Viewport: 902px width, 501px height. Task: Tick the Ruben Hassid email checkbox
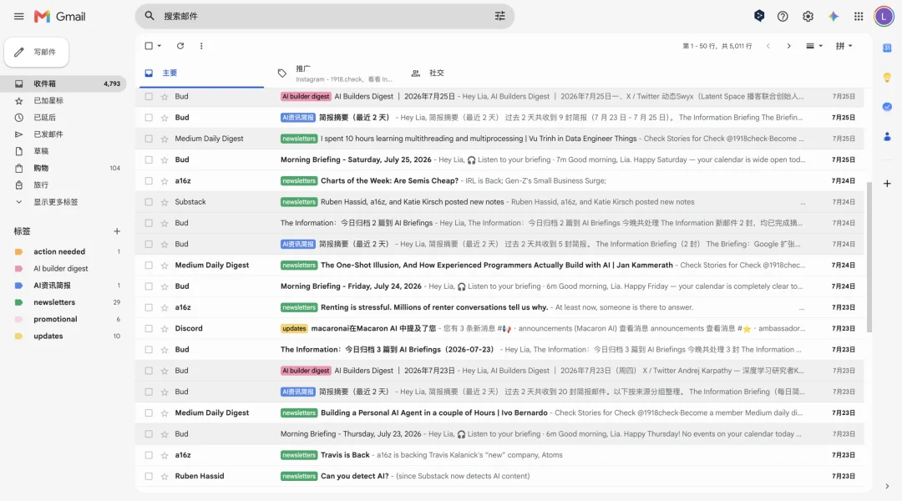pyautogui.click(x=149, y=476)
